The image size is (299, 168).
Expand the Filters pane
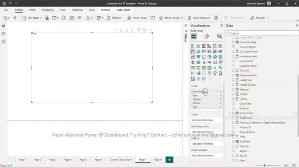pos(185,26)
